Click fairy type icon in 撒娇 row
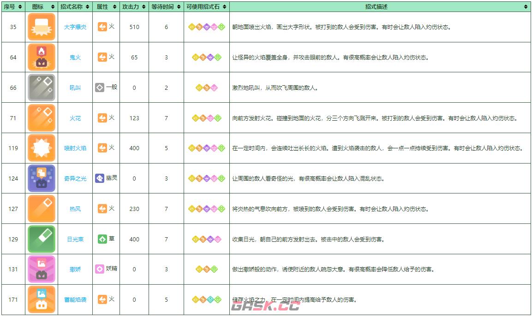This screenshot has height=316, width=532. pos(99,269)
